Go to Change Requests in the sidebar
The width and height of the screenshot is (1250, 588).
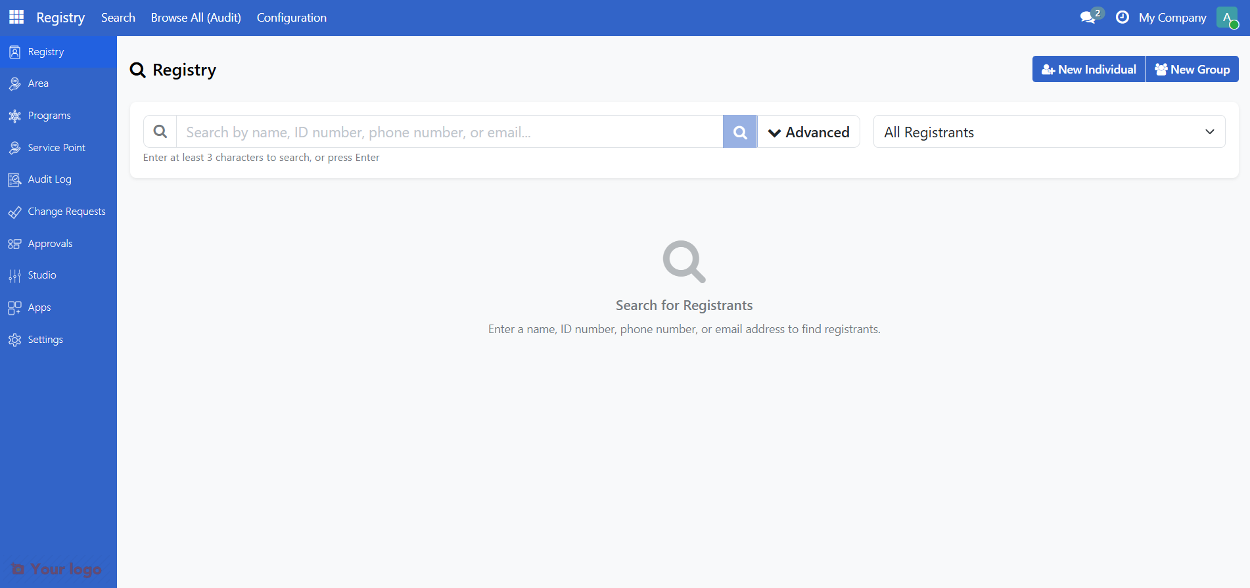(x=58, y=212)
